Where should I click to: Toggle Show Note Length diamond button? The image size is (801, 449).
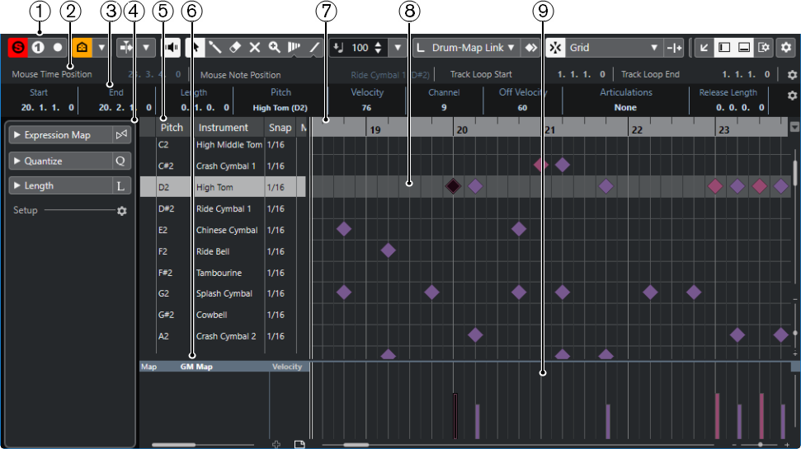(x=530, y=48)
